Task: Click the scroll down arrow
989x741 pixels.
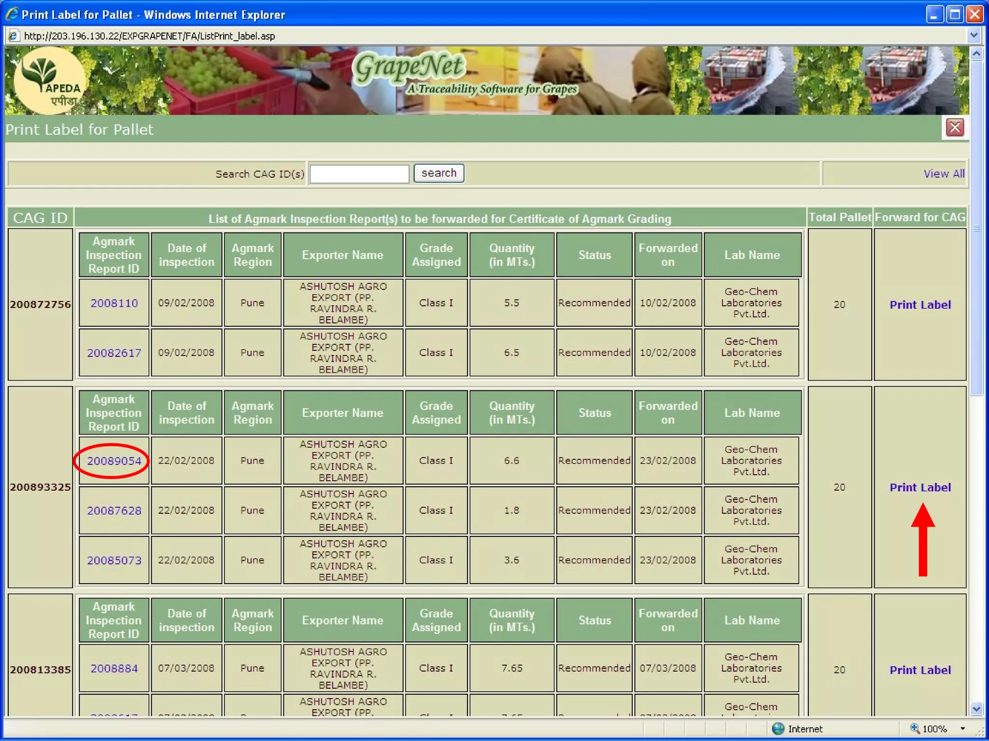Action: (976, 708)
